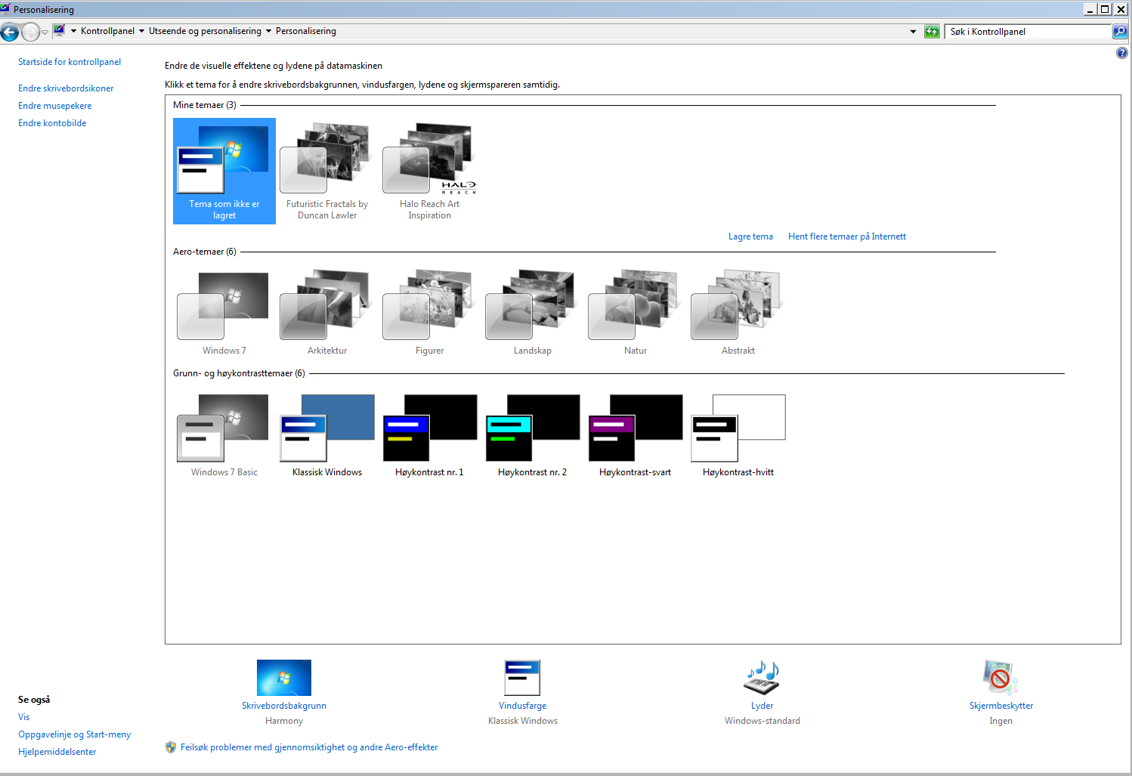Expand the arrow after Kontrollpanel breadcrumb
The image size is (1132, 776).
pyautogui.click(x=141, y=31)
